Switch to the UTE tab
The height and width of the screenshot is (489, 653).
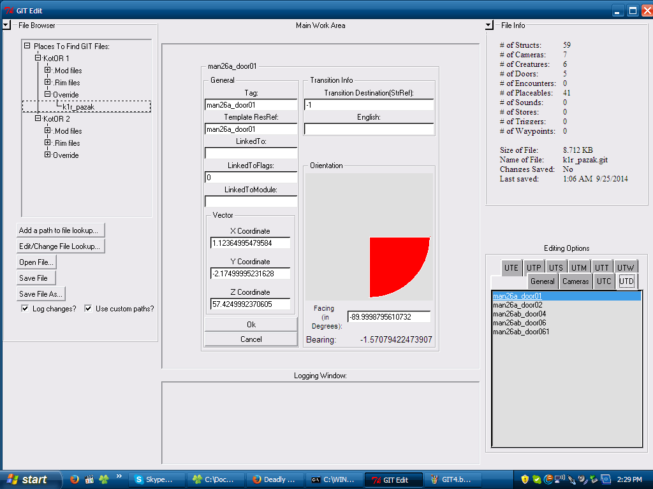click(x=511, y=268)
